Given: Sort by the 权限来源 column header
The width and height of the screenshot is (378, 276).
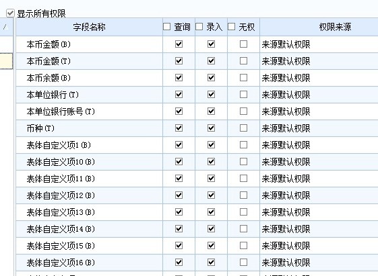Looking at the screenshot, I should click(x=319, y=27).
